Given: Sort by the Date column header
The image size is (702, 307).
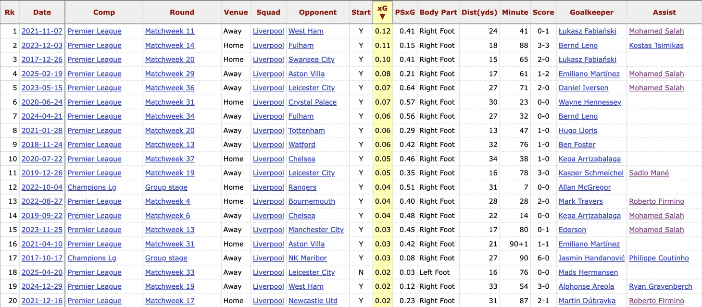Looking at the screenshot, I should click(x=42, y=12).
